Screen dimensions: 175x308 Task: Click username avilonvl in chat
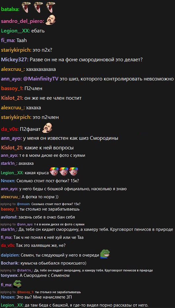pyautogui.click(x=9, y=217)
